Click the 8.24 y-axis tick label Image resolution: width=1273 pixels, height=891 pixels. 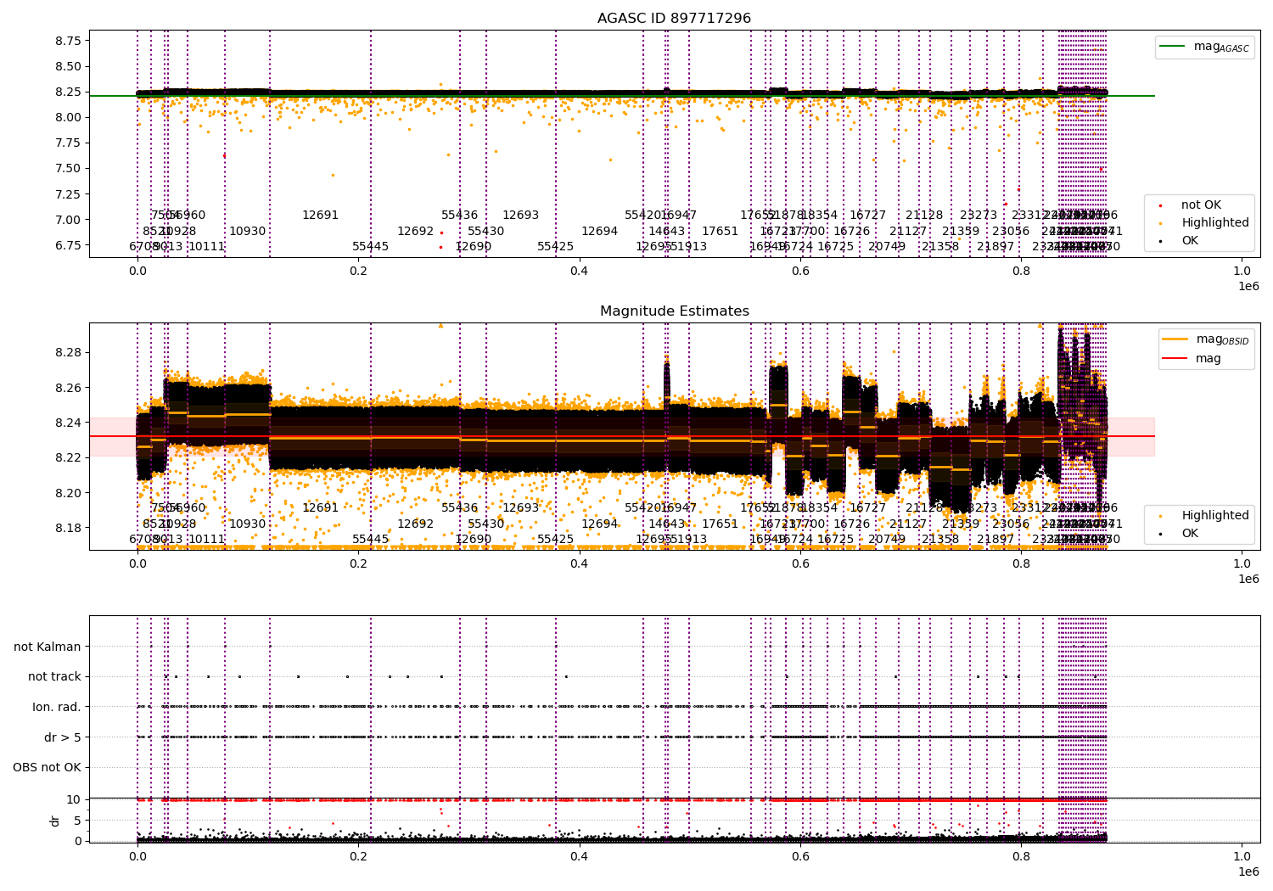(68, 423)
